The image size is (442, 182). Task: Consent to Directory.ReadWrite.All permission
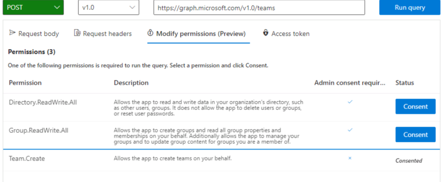(416, 107)
